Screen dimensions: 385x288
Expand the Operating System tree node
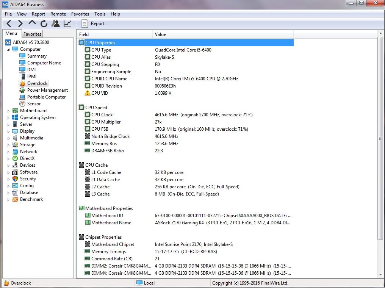click(8, 118)
